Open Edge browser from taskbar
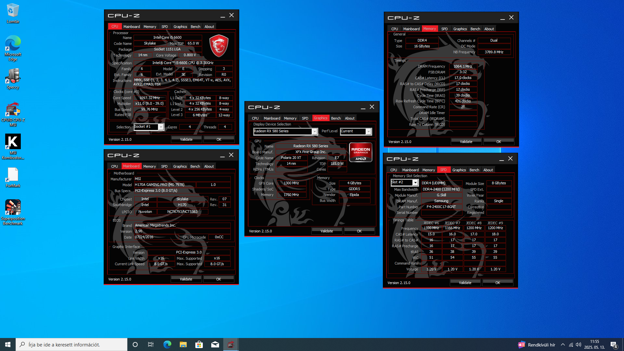 click(x=167, y=344)
